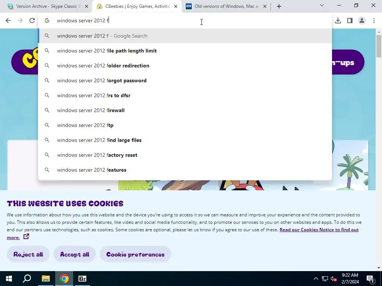Click the search icon beside 'ftp' suggestion
The width and height of the screenshot is (382, 286).
(x=47, y=125)
